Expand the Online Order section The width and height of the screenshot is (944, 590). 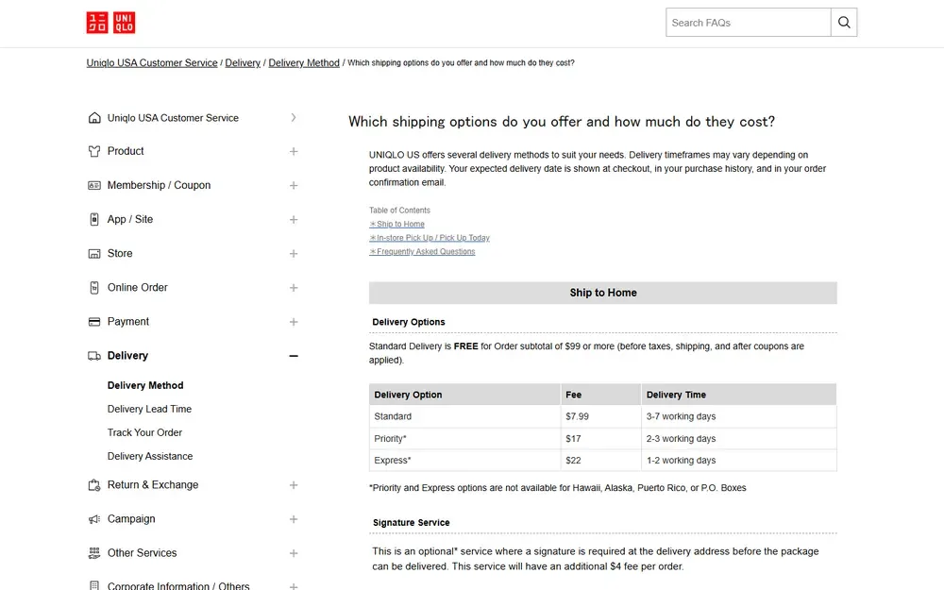[x=294, y=288]
